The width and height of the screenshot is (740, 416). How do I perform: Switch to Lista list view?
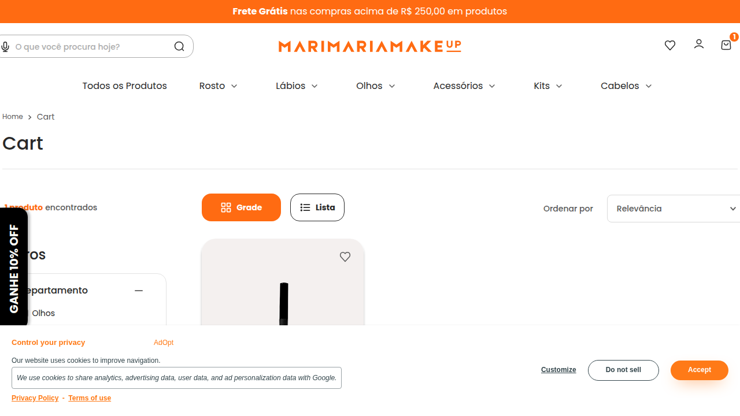click(x=317, y=207)
